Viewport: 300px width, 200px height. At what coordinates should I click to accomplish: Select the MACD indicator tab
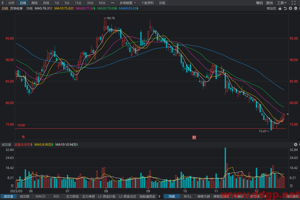pos(40,196)
